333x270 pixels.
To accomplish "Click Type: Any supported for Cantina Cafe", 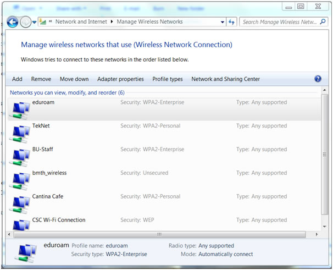I will coord(262,196).
